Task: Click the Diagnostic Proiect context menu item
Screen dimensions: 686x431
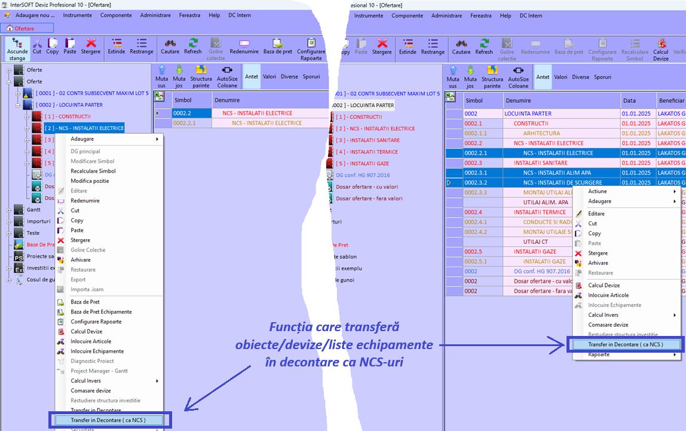Action: point(93,361)
